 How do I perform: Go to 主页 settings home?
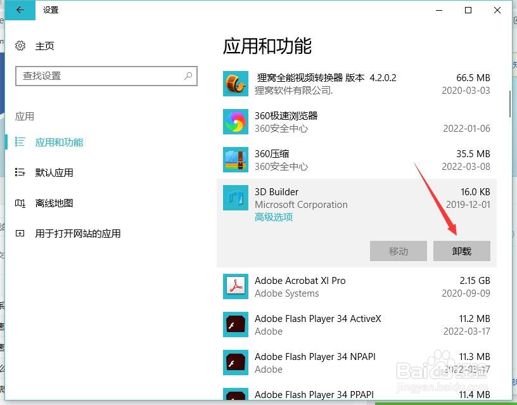tap(44, 46)
